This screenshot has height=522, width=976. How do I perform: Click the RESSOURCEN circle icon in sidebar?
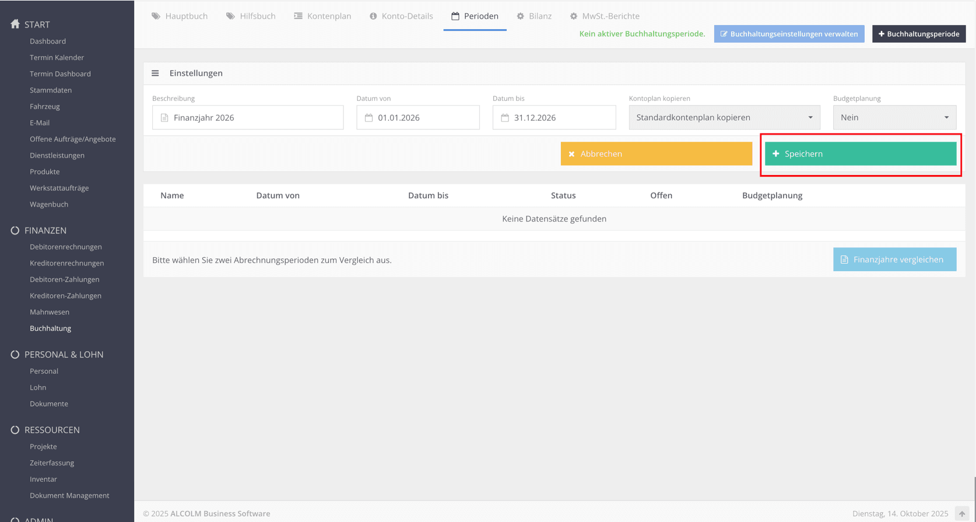click(x=15, y=430)
